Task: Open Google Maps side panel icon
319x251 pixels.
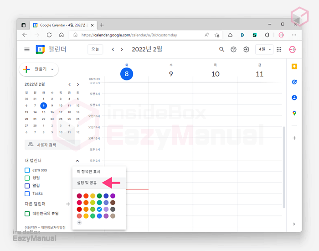Action: tap(294, 113)
